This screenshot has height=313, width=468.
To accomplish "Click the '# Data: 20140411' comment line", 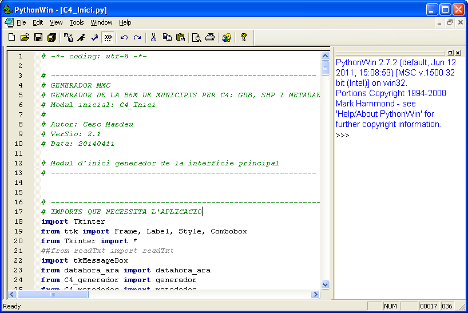I will point(78,144).
